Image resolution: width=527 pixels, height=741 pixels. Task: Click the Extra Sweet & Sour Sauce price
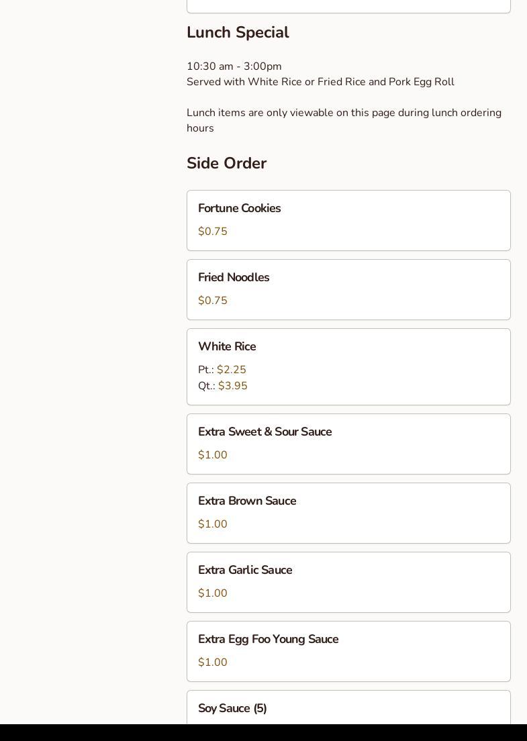[213, 455]
